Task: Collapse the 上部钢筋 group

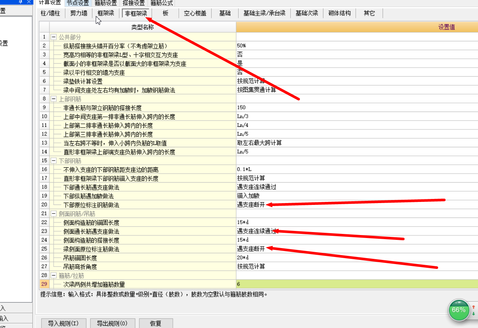Action: pyautogui.click(x=54, y=99)
